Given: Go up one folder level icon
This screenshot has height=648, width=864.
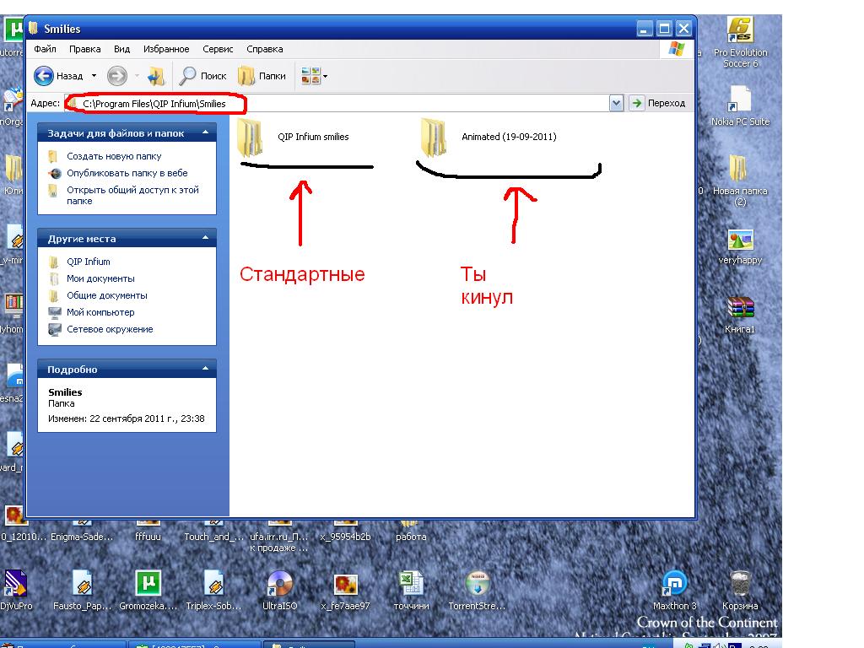Looking at the screenshot, I should (156, 75).
